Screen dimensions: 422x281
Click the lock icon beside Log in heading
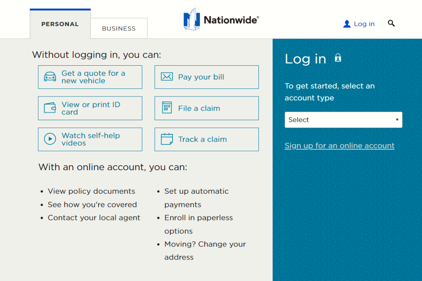point(338,57)
